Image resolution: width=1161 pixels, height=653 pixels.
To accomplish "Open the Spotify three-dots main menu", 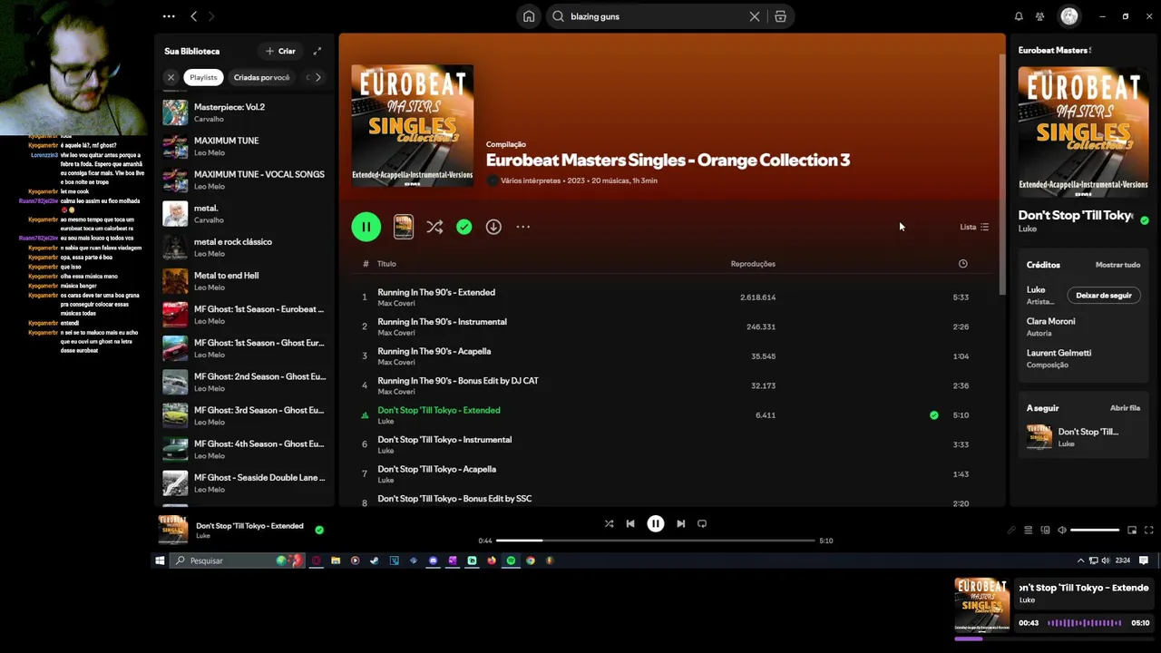I will (x=169, y=16).
